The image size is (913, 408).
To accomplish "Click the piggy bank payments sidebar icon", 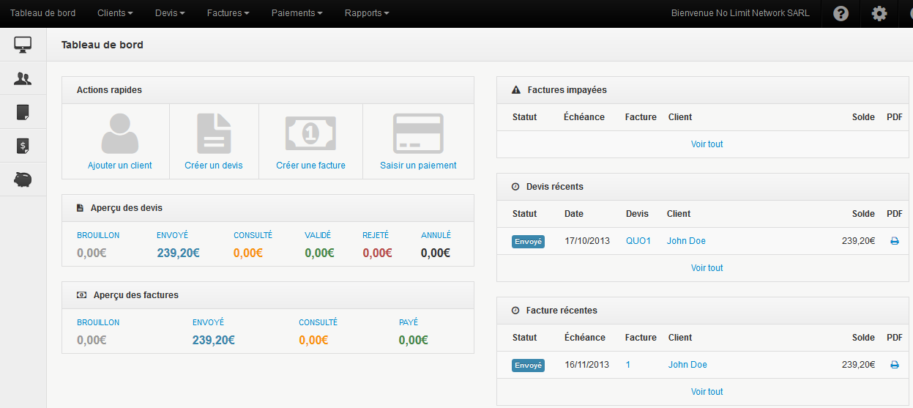I will click(x=23, y=179).
